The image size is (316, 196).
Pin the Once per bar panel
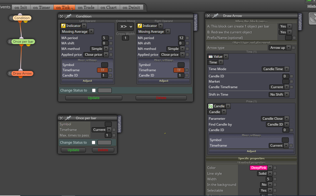coord(68,118)
